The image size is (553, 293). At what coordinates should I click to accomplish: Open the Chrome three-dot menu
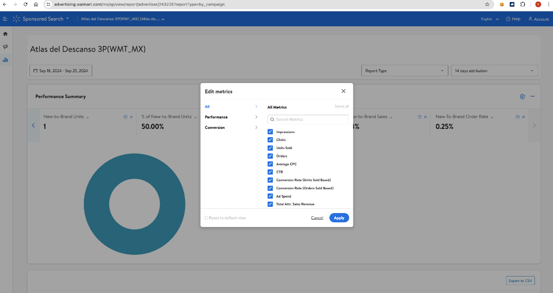point(548,4)
